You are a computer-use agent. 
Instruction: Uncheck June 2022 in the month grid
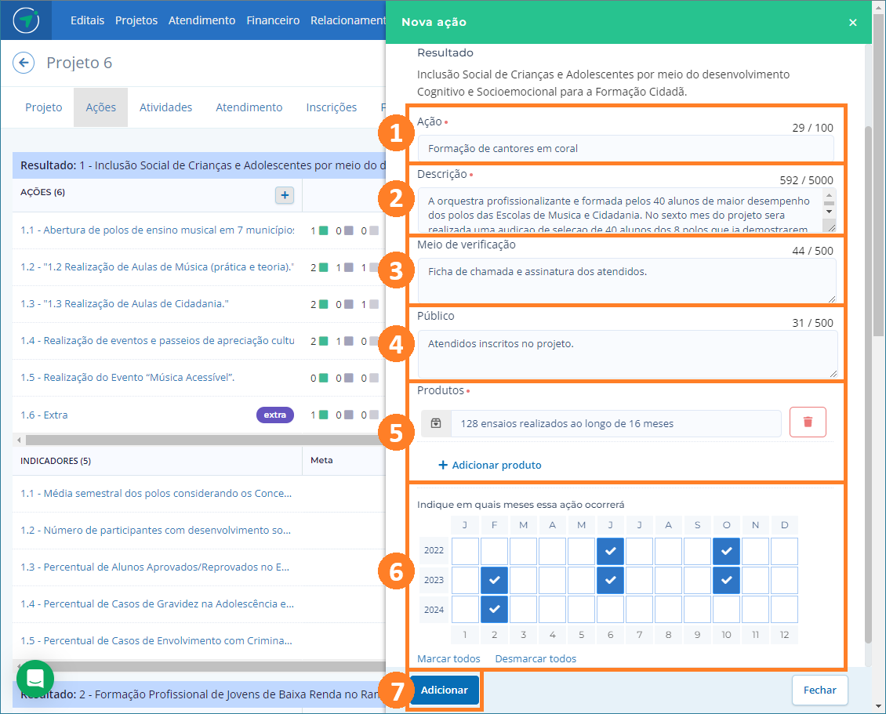click(610, 551)
